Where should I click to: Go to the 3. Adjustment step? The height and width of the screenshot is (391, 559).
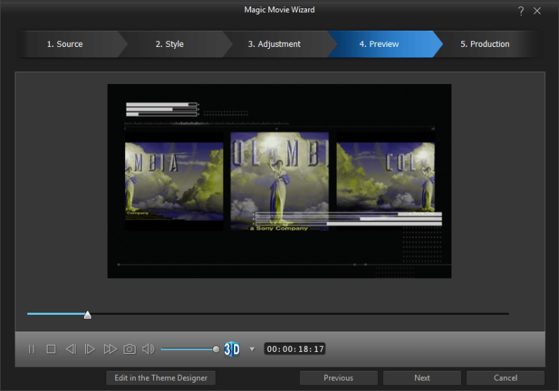pyautogui.click(x=275, y=44)
